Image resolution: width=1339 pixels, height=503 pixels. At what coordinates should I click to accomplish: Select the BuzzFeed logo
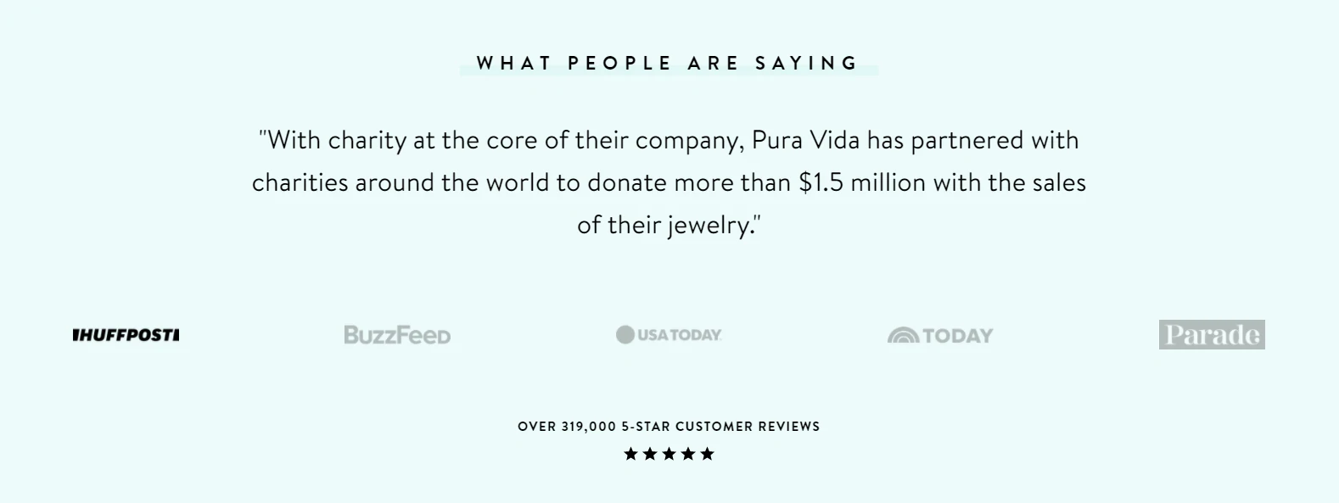pyautogui.click(x=397, y=335)
